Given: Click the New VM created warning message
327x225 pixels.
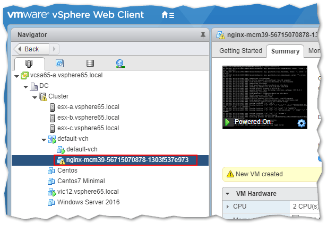Looking at the screenshot, I should tap(259, 174).
